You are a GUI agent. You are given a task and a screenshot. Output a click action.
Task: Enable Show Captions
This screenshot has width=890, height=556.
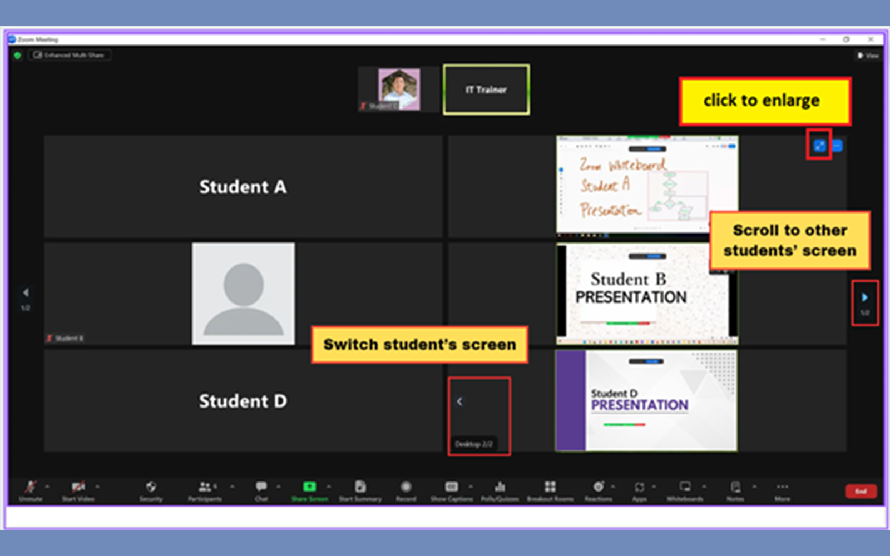tap(452, 488)
